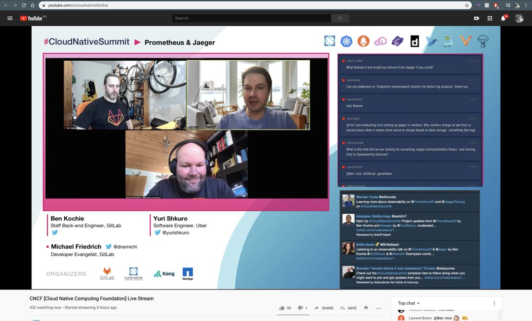Click the CNCF blue square logo in video header
Image resolution: width=532 pixels, height=321 pixels.
coord(330,41)
